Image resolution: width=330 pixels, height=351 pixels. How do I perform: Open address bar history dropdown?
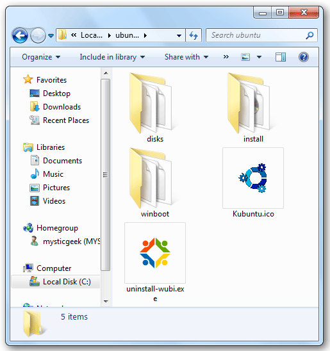pyautogui.click(x=179, y=35)
